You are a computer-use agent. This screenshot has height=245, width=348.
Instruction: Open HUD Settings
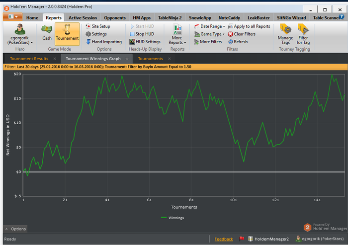click(145, 42)
